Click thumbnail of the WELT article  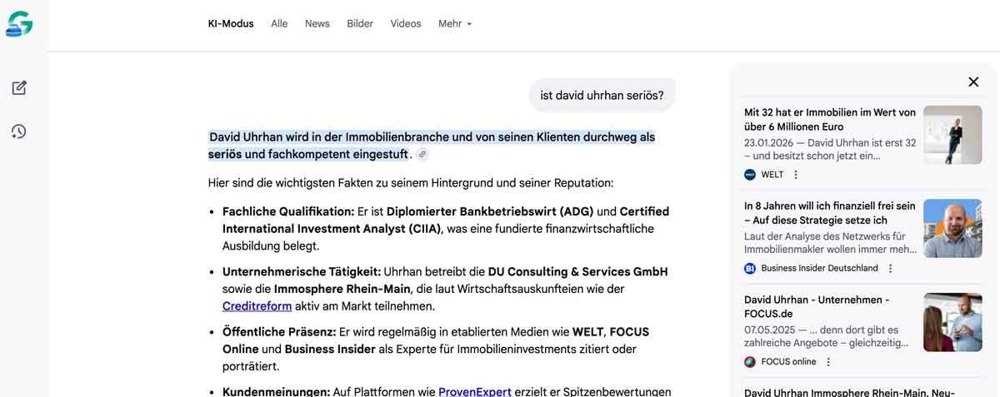952,135
